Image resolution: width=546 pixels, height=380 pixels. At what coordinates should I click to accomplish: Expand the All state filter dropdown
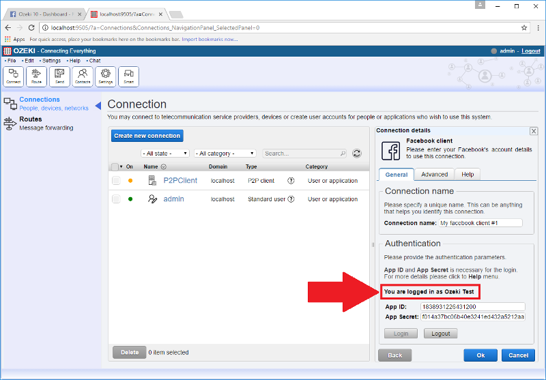[165, 154]
